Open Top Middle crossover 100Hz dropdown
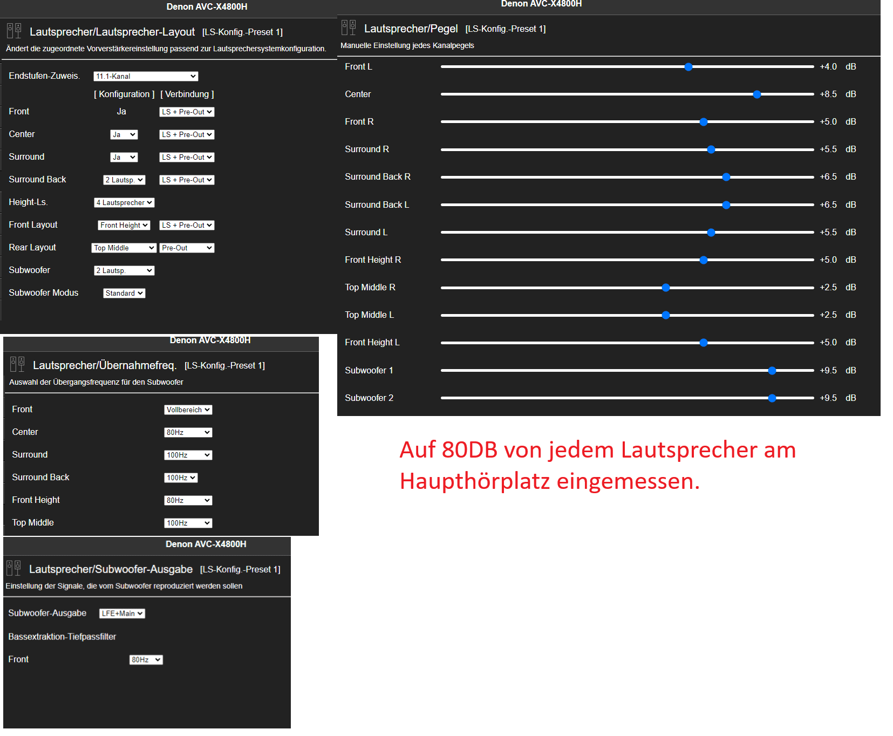This screenshot has height=736, width=893. tap(188, 523)
